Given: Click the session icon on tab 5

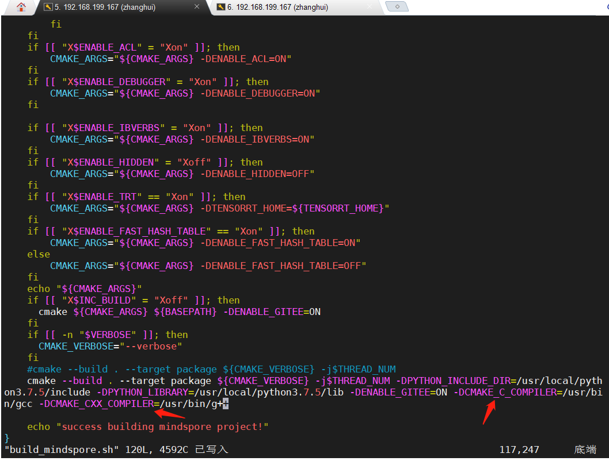Looking at the screenshot, I should (x=48, y=7).
